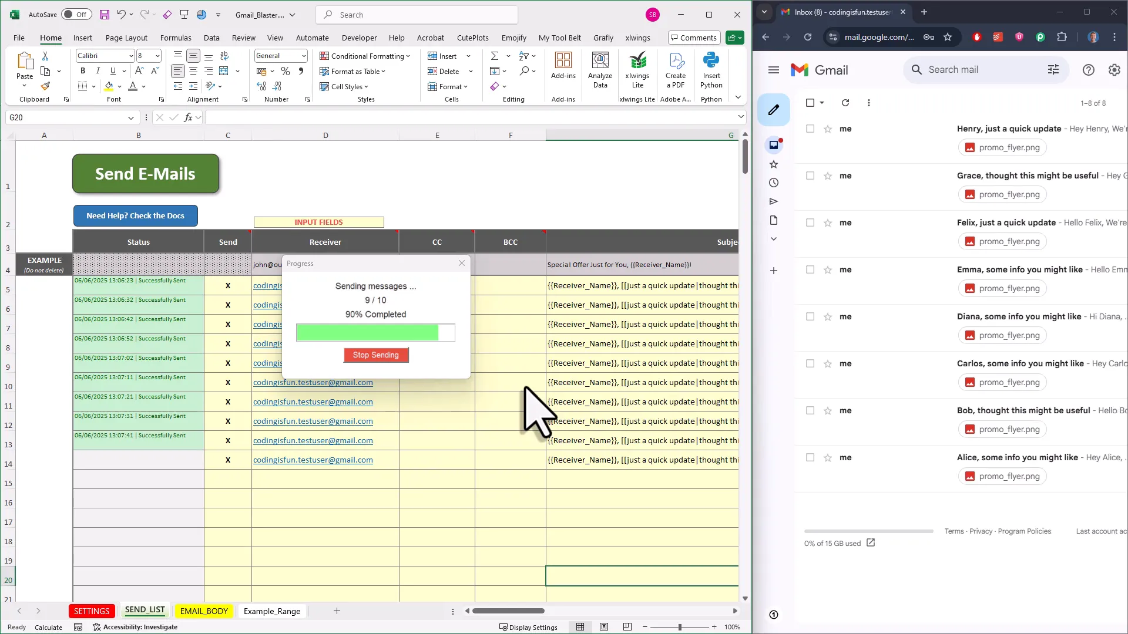Open Gmail Compose with the pencil icon
Image resolution: width=1128 pixels, height=634 pixels.
(773, 109)
